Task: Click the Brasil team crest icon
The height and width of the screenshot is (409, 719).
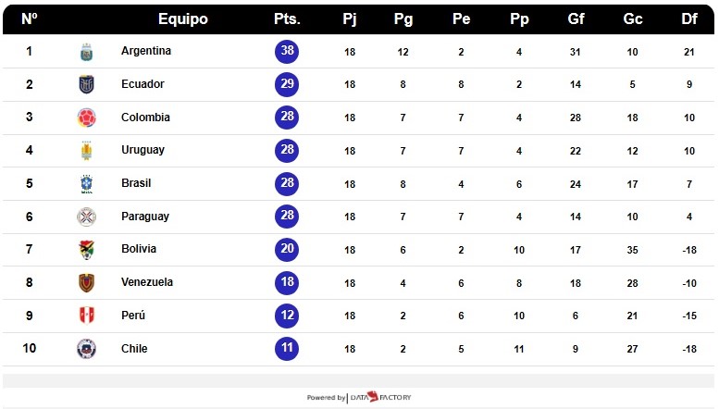Action: (x=86, y=184)
